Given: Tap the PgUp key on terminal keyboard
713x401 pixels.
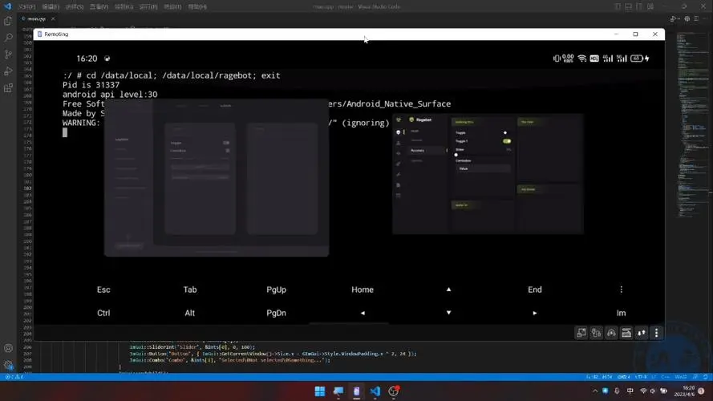Looking at the screenshot, I should tap(277, 290).
